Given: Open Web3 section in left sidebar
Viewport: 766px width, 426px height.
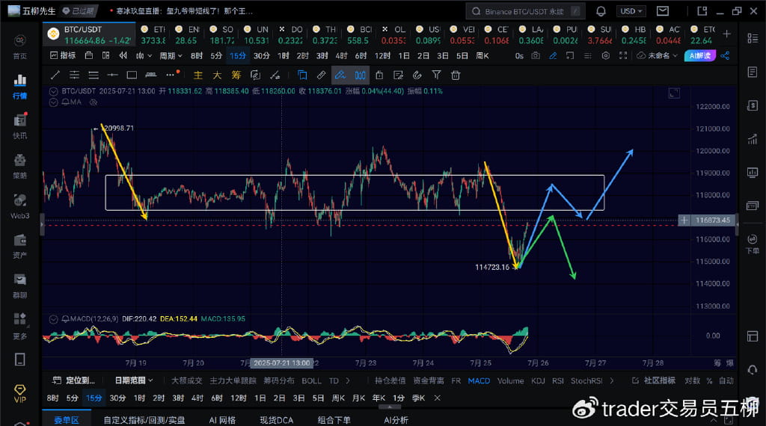Looking at the screenshot, I should (x=20, y=206).
